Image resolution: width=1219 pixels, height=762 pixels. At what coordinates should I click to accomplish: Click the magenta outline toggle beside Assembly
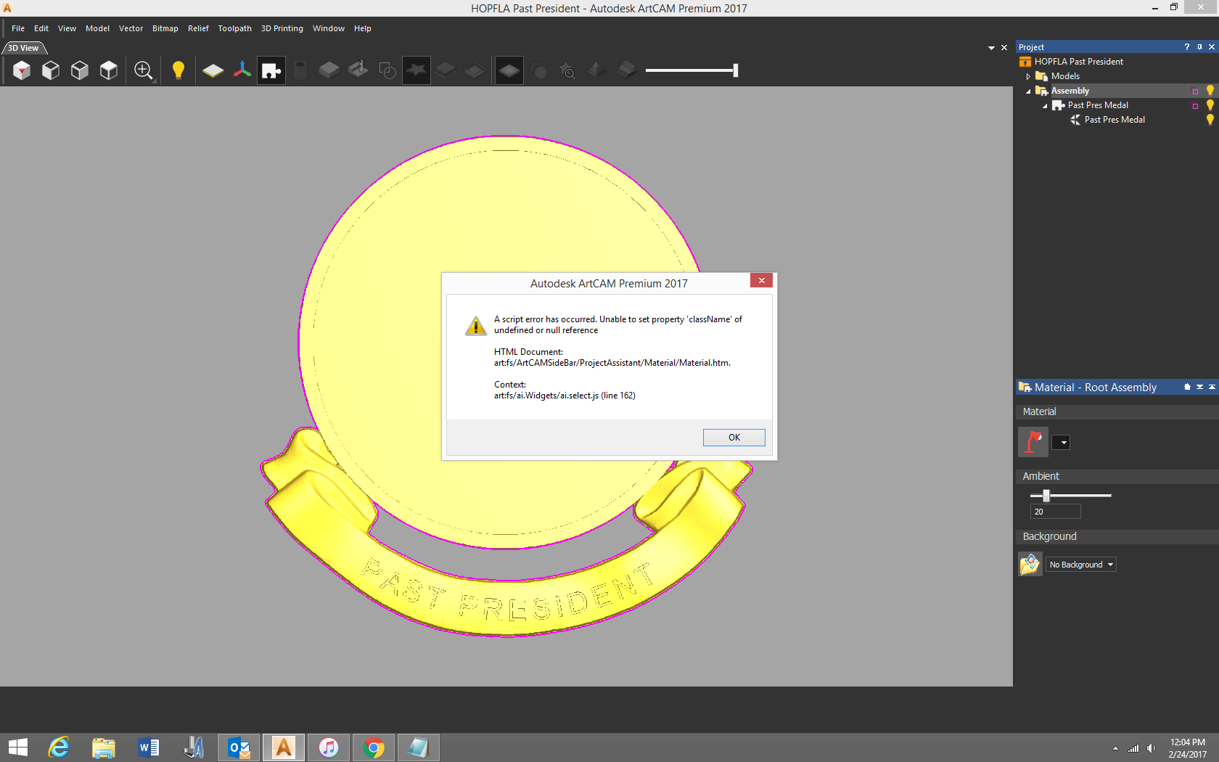[x=1194, y=90]
